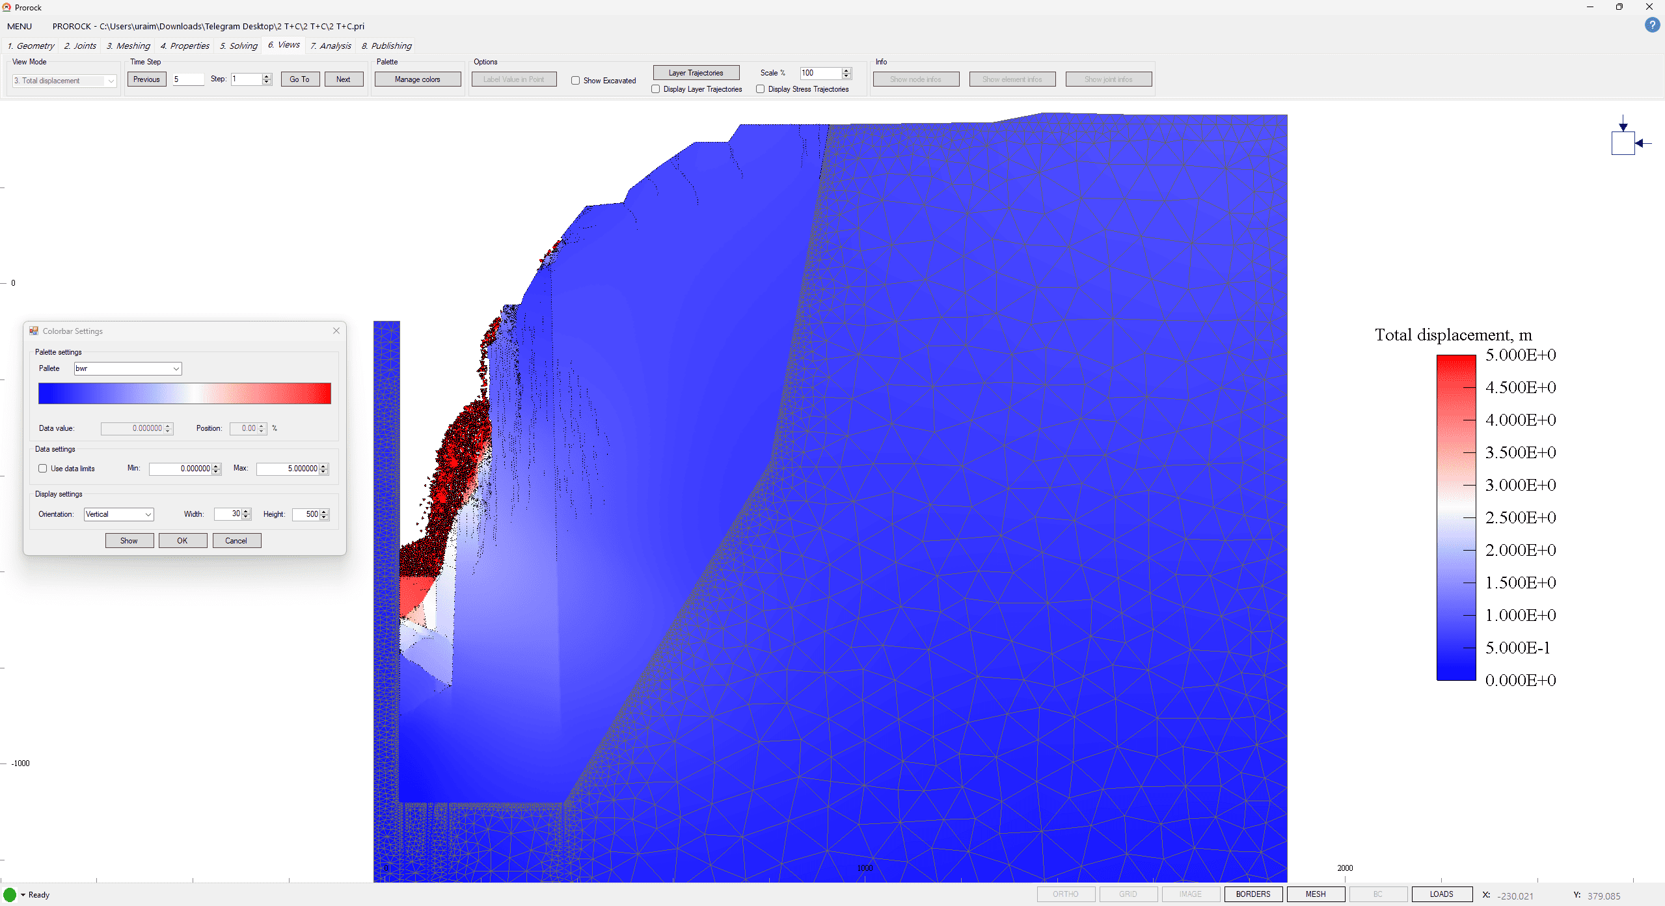Click the boundary load arrows icon

point(1631,135)
